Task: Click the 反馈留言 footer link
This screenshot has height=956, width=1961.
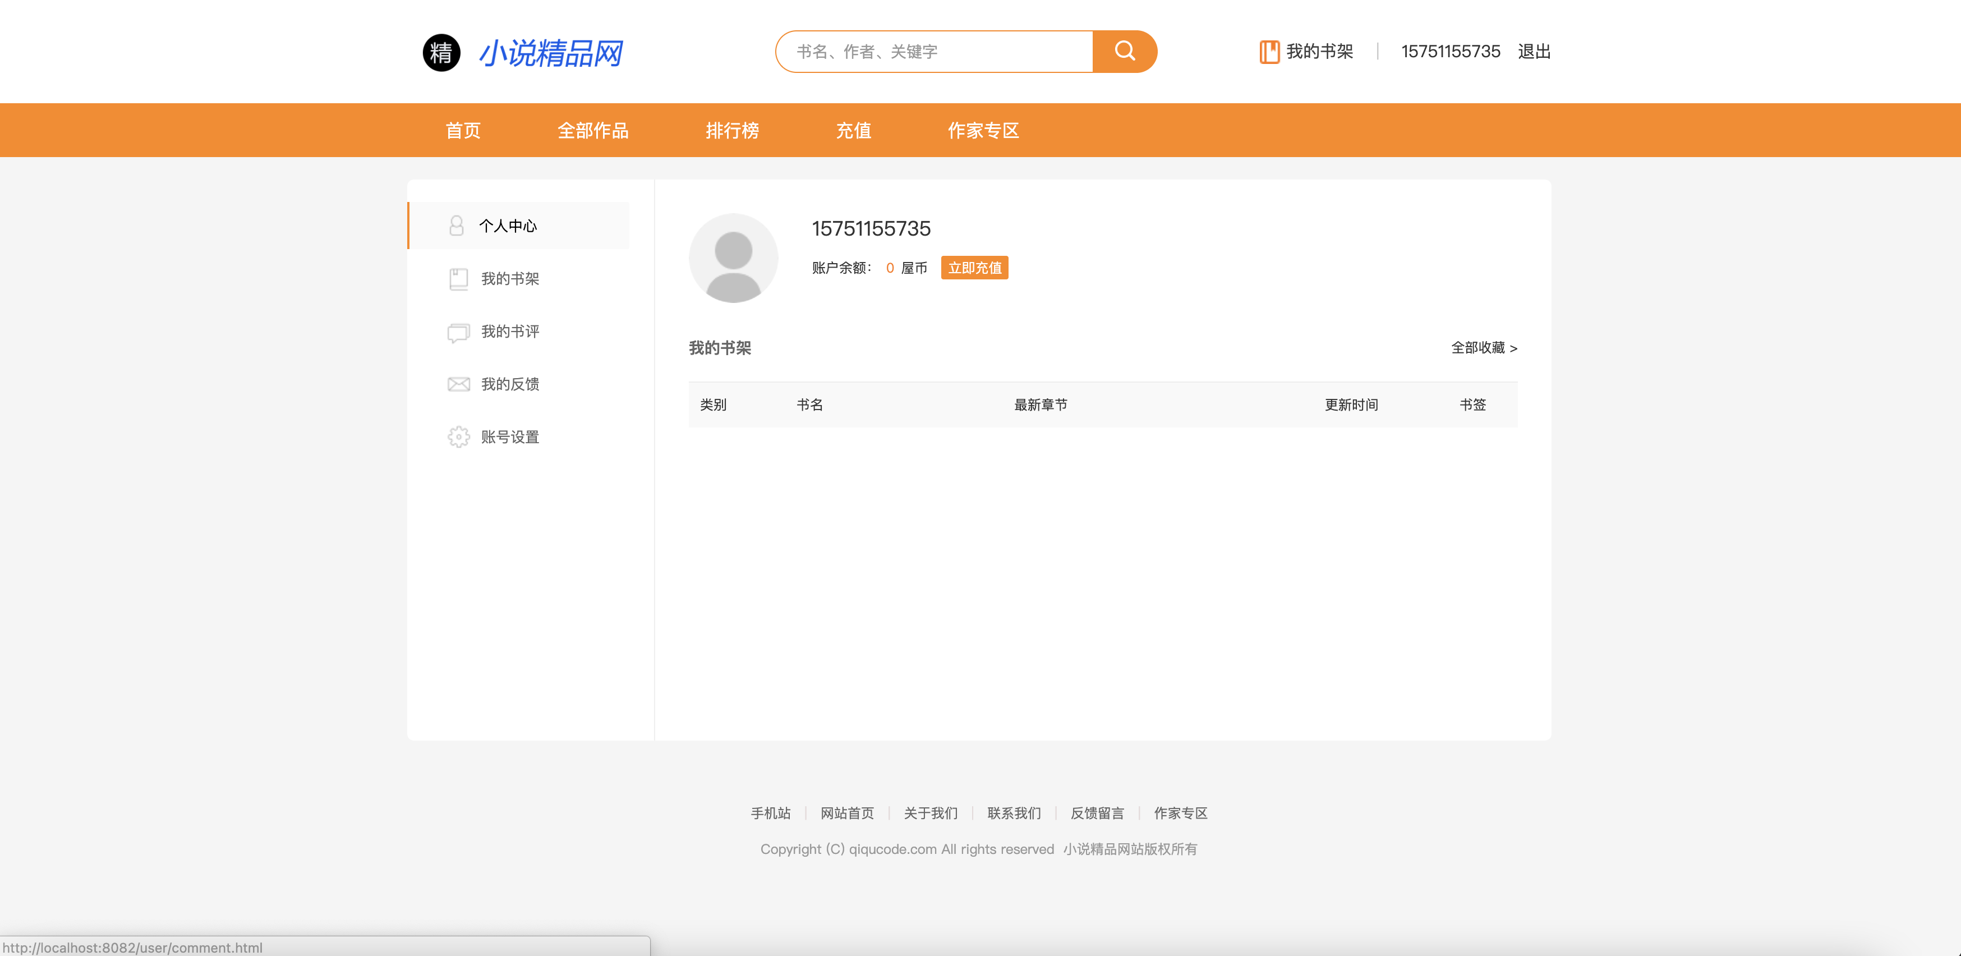Action: 1097,813
